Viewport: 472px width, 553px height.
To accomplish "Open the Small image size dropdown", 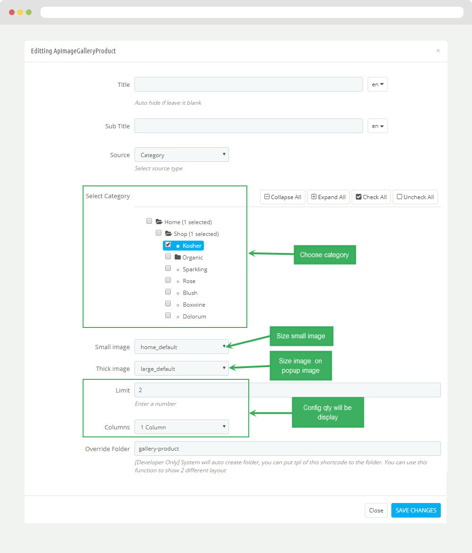I will pyautogui.click(x=181, y=347).
